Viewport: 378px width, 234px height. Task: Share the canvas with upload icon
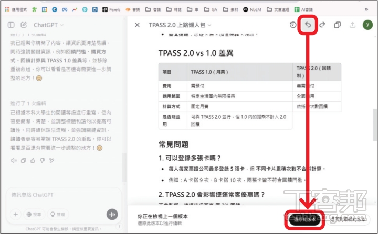(352, 25)
